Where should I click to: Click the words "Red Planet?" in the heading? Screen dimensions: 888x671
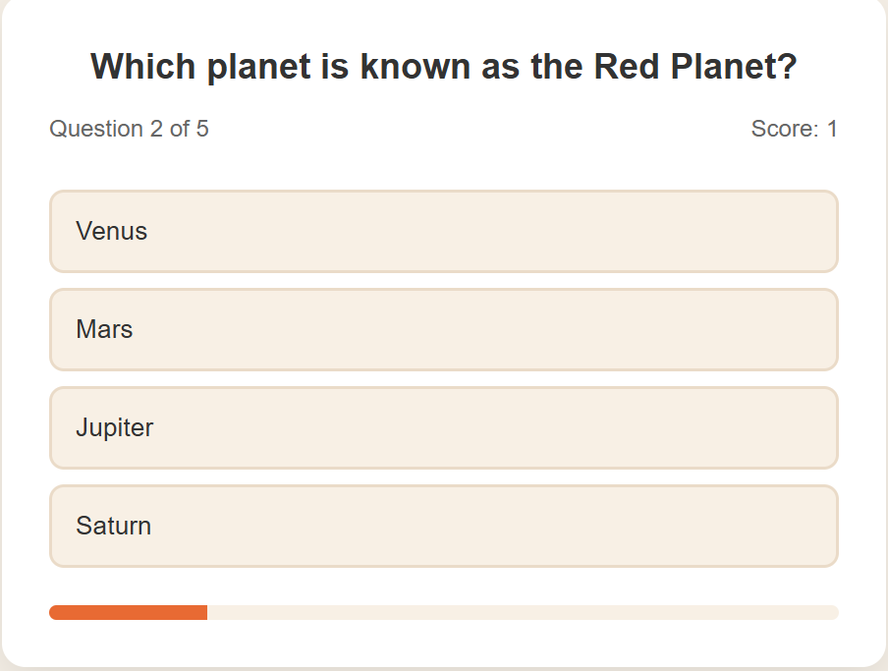tap(695, 67)
